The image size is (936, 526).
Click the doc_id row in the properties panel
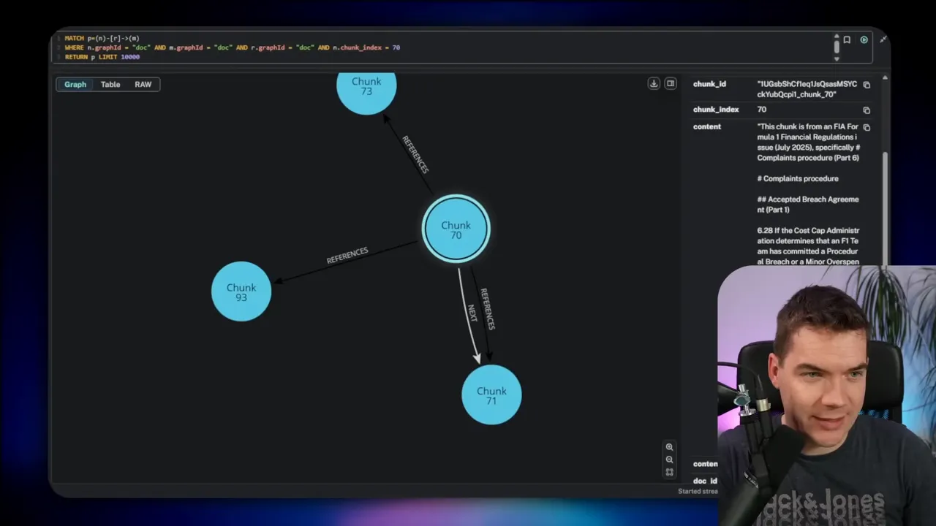click(x=704, y=481)
